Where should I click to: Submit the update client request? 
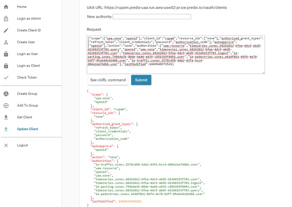pos(141,80)
